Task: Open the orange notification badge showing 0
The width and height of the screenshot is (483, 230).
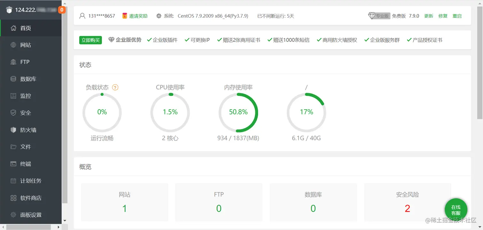Action: [x=62, y=10]
